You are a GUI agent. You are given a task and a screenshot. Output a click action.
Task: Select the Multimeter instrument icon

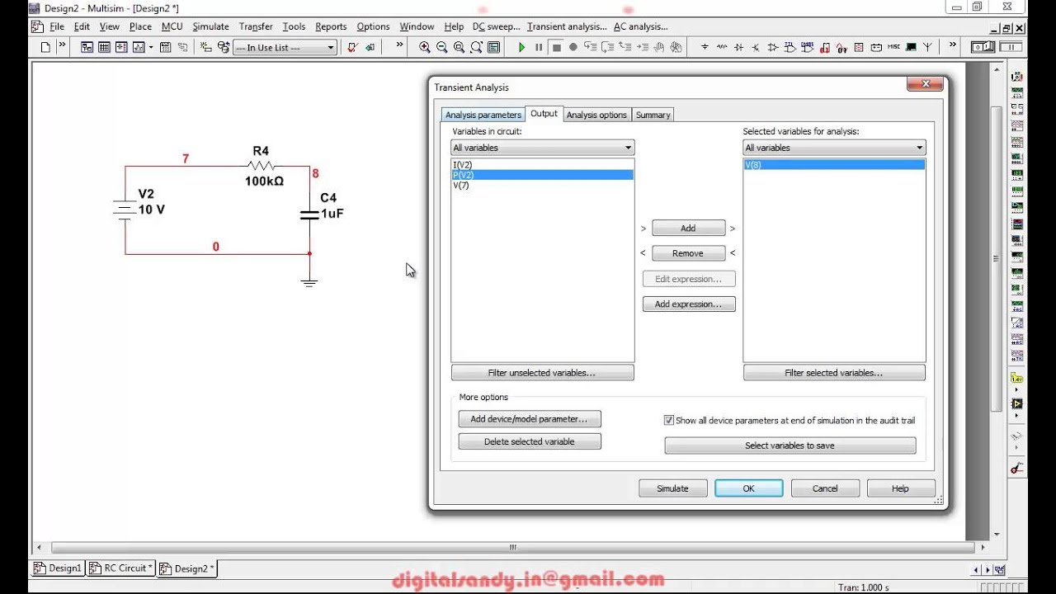tap(1017, 78)
